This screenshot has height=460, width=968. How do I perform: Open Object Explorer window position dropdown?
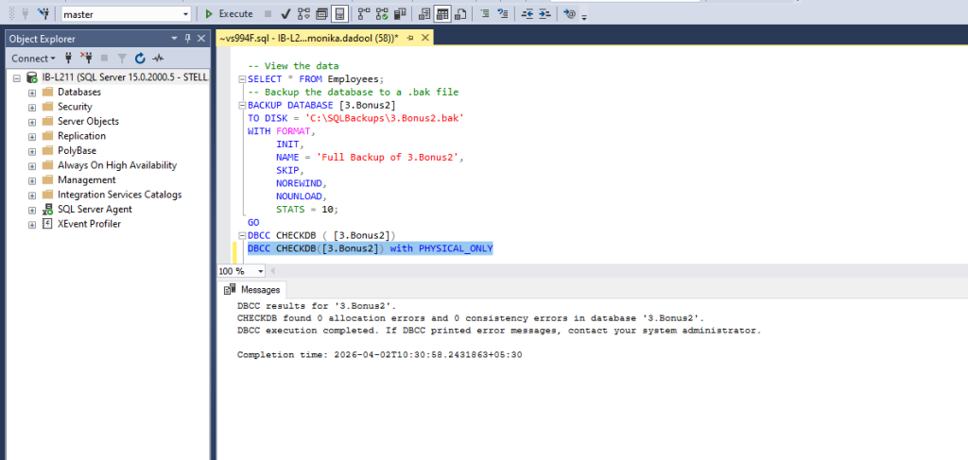pyautogui.click(x=174, y=38)
